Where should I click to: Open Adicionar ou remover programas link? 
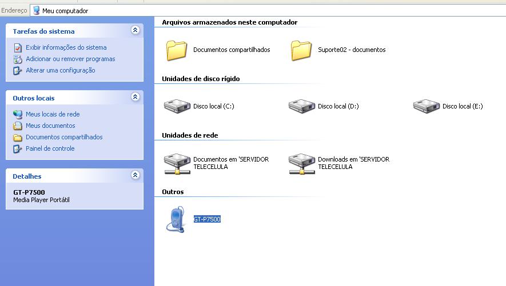click(x=70, y=59)
